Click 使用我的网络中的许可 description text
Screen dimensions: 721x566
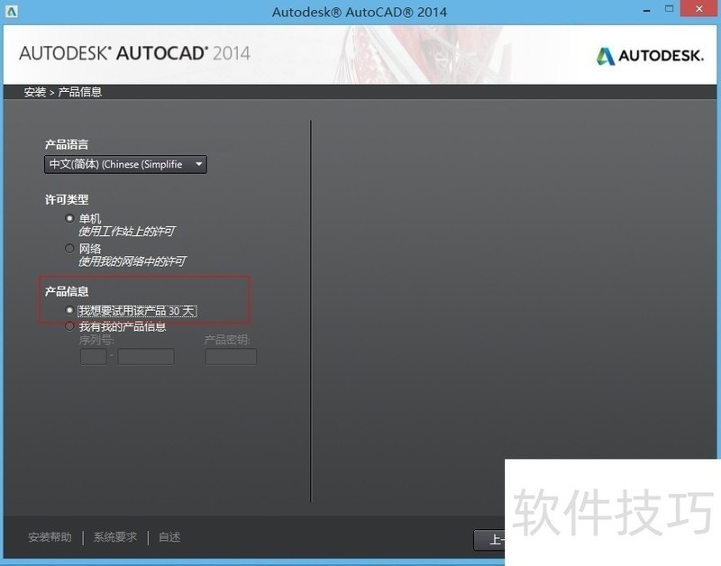[x=132, y=261]
